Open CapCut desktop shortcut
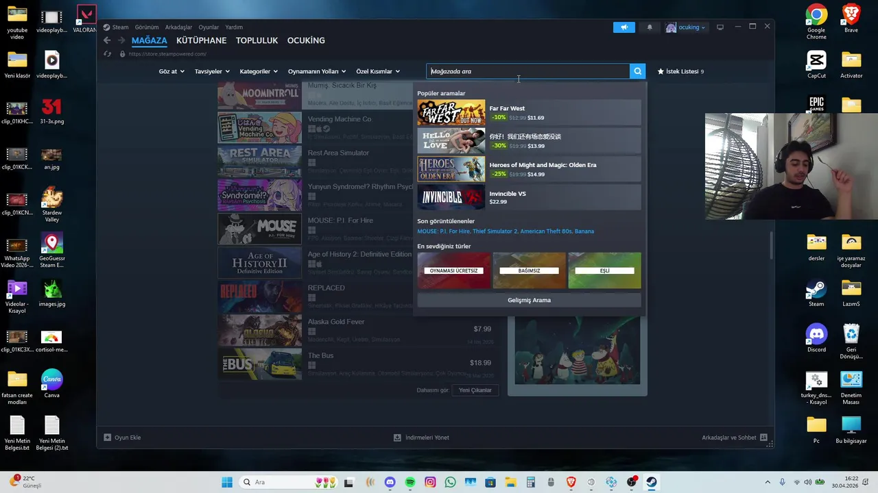Screen dimensions: 878x493 pos(816,65)
